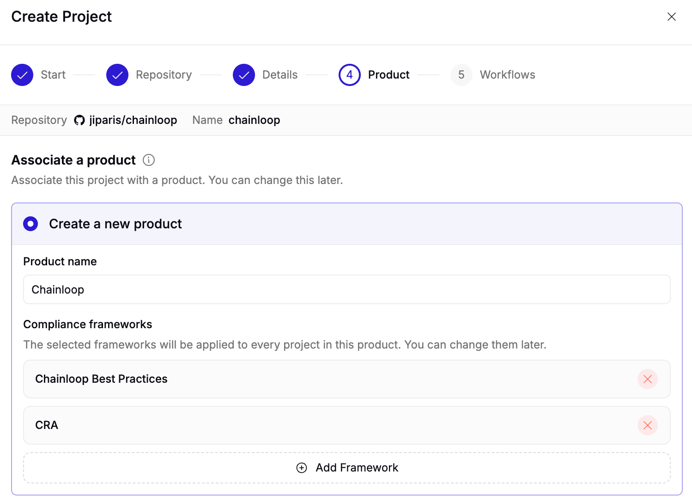The width and height of the screenshot is (692, 502).
Task: Open the Details step label
Action: click(x=280, y=75)
